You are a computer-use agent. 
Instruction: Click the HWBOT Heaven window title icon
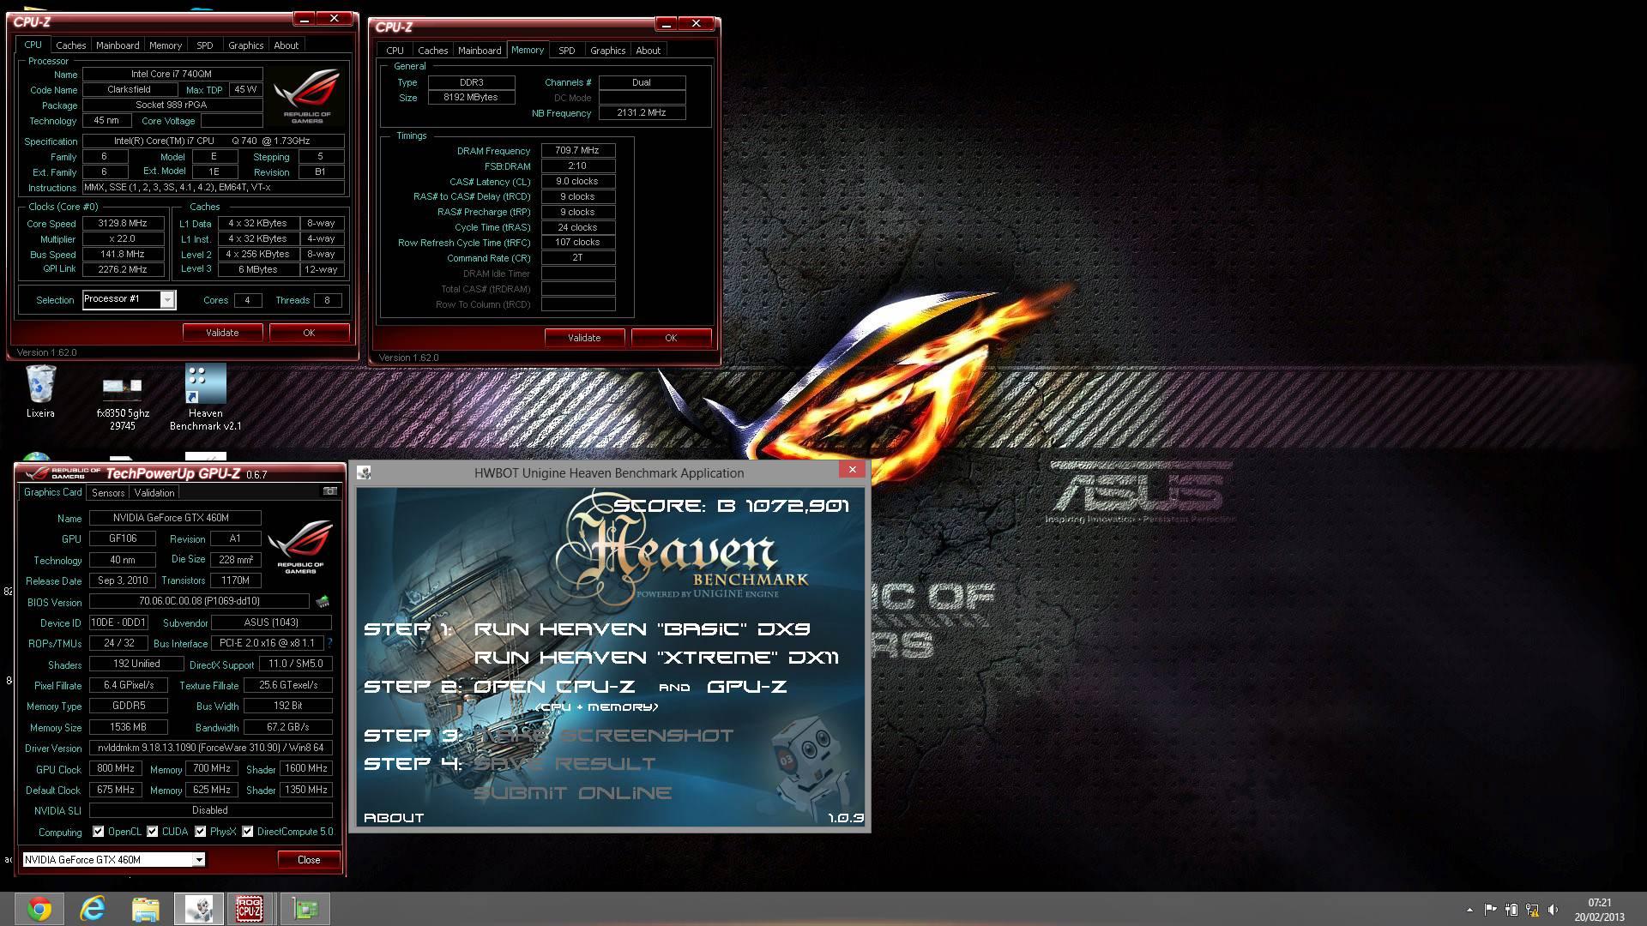click(x=364, y=472)
